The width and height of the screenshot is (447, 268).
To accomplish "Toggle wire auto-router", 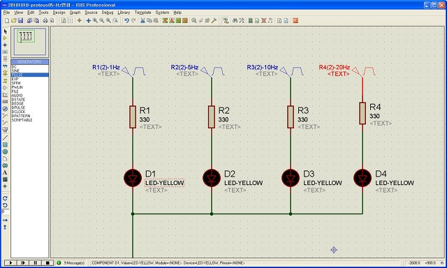I will [226, 20].
